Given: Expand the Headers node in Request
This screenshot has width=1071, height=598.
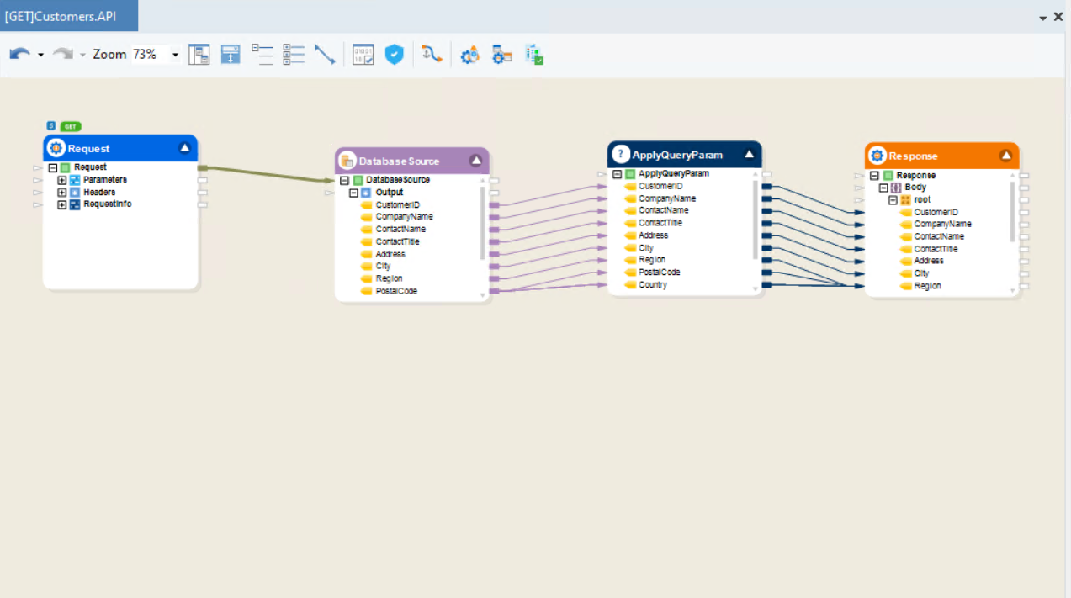Looking at the screenshot, I should coord(62,193).
